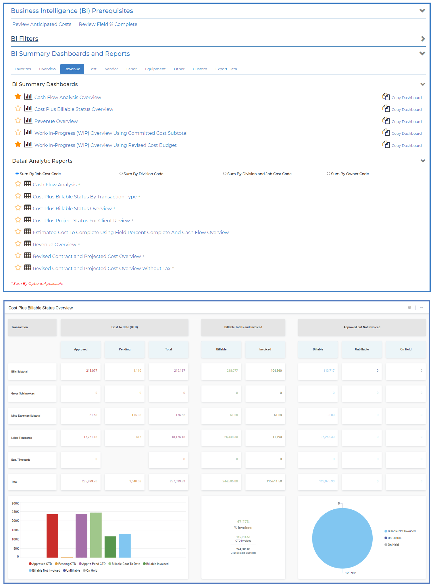Open the Labor tab

click(x=132, y=69)
